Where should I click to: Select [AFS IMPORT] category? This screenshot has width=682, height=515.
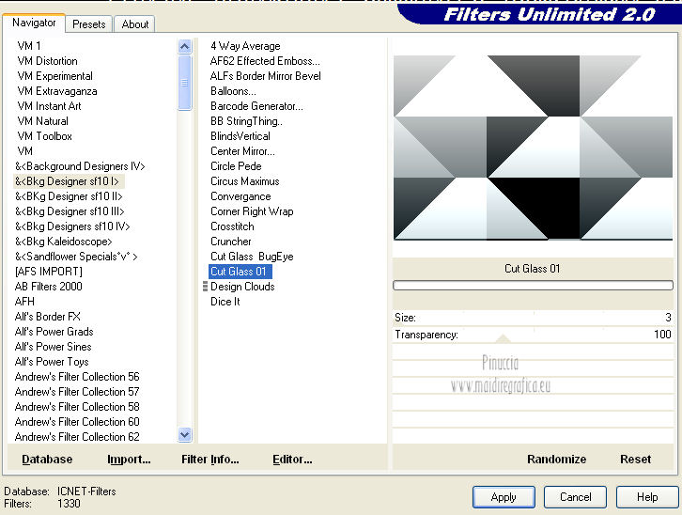tap(48, 272)
